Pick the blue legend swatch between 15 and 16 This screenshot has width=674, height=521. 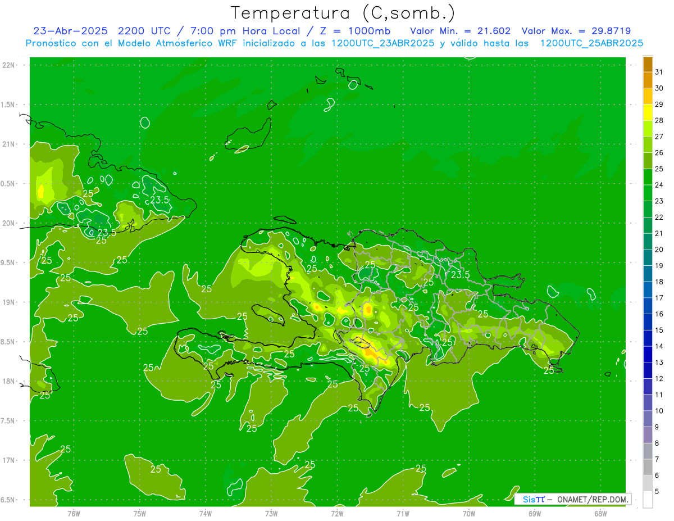coord(648,322)
